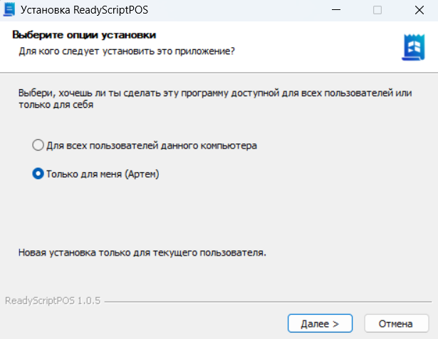Minimize the installer window
The width and height of the screenshot is (438, 339).
[335, 10]
